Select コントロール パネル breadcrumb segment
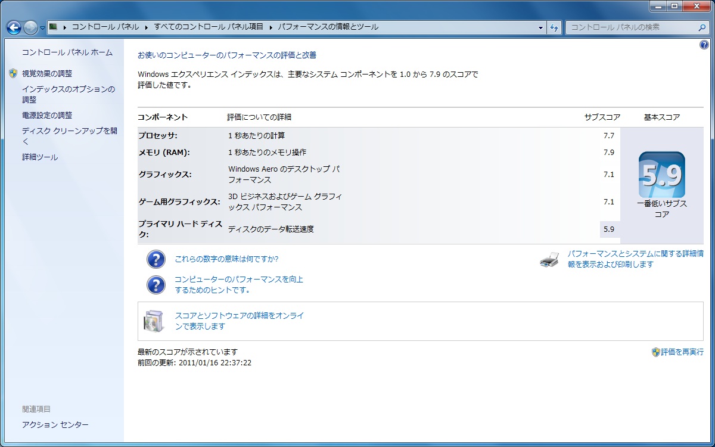715x447 pixels. [105, 27]
